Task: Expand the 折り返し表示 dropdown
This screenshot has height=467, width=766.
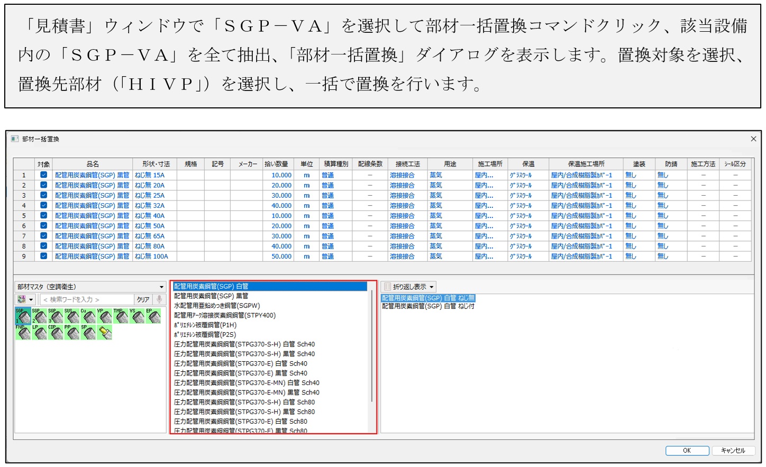Action: [x=432, y=287]
